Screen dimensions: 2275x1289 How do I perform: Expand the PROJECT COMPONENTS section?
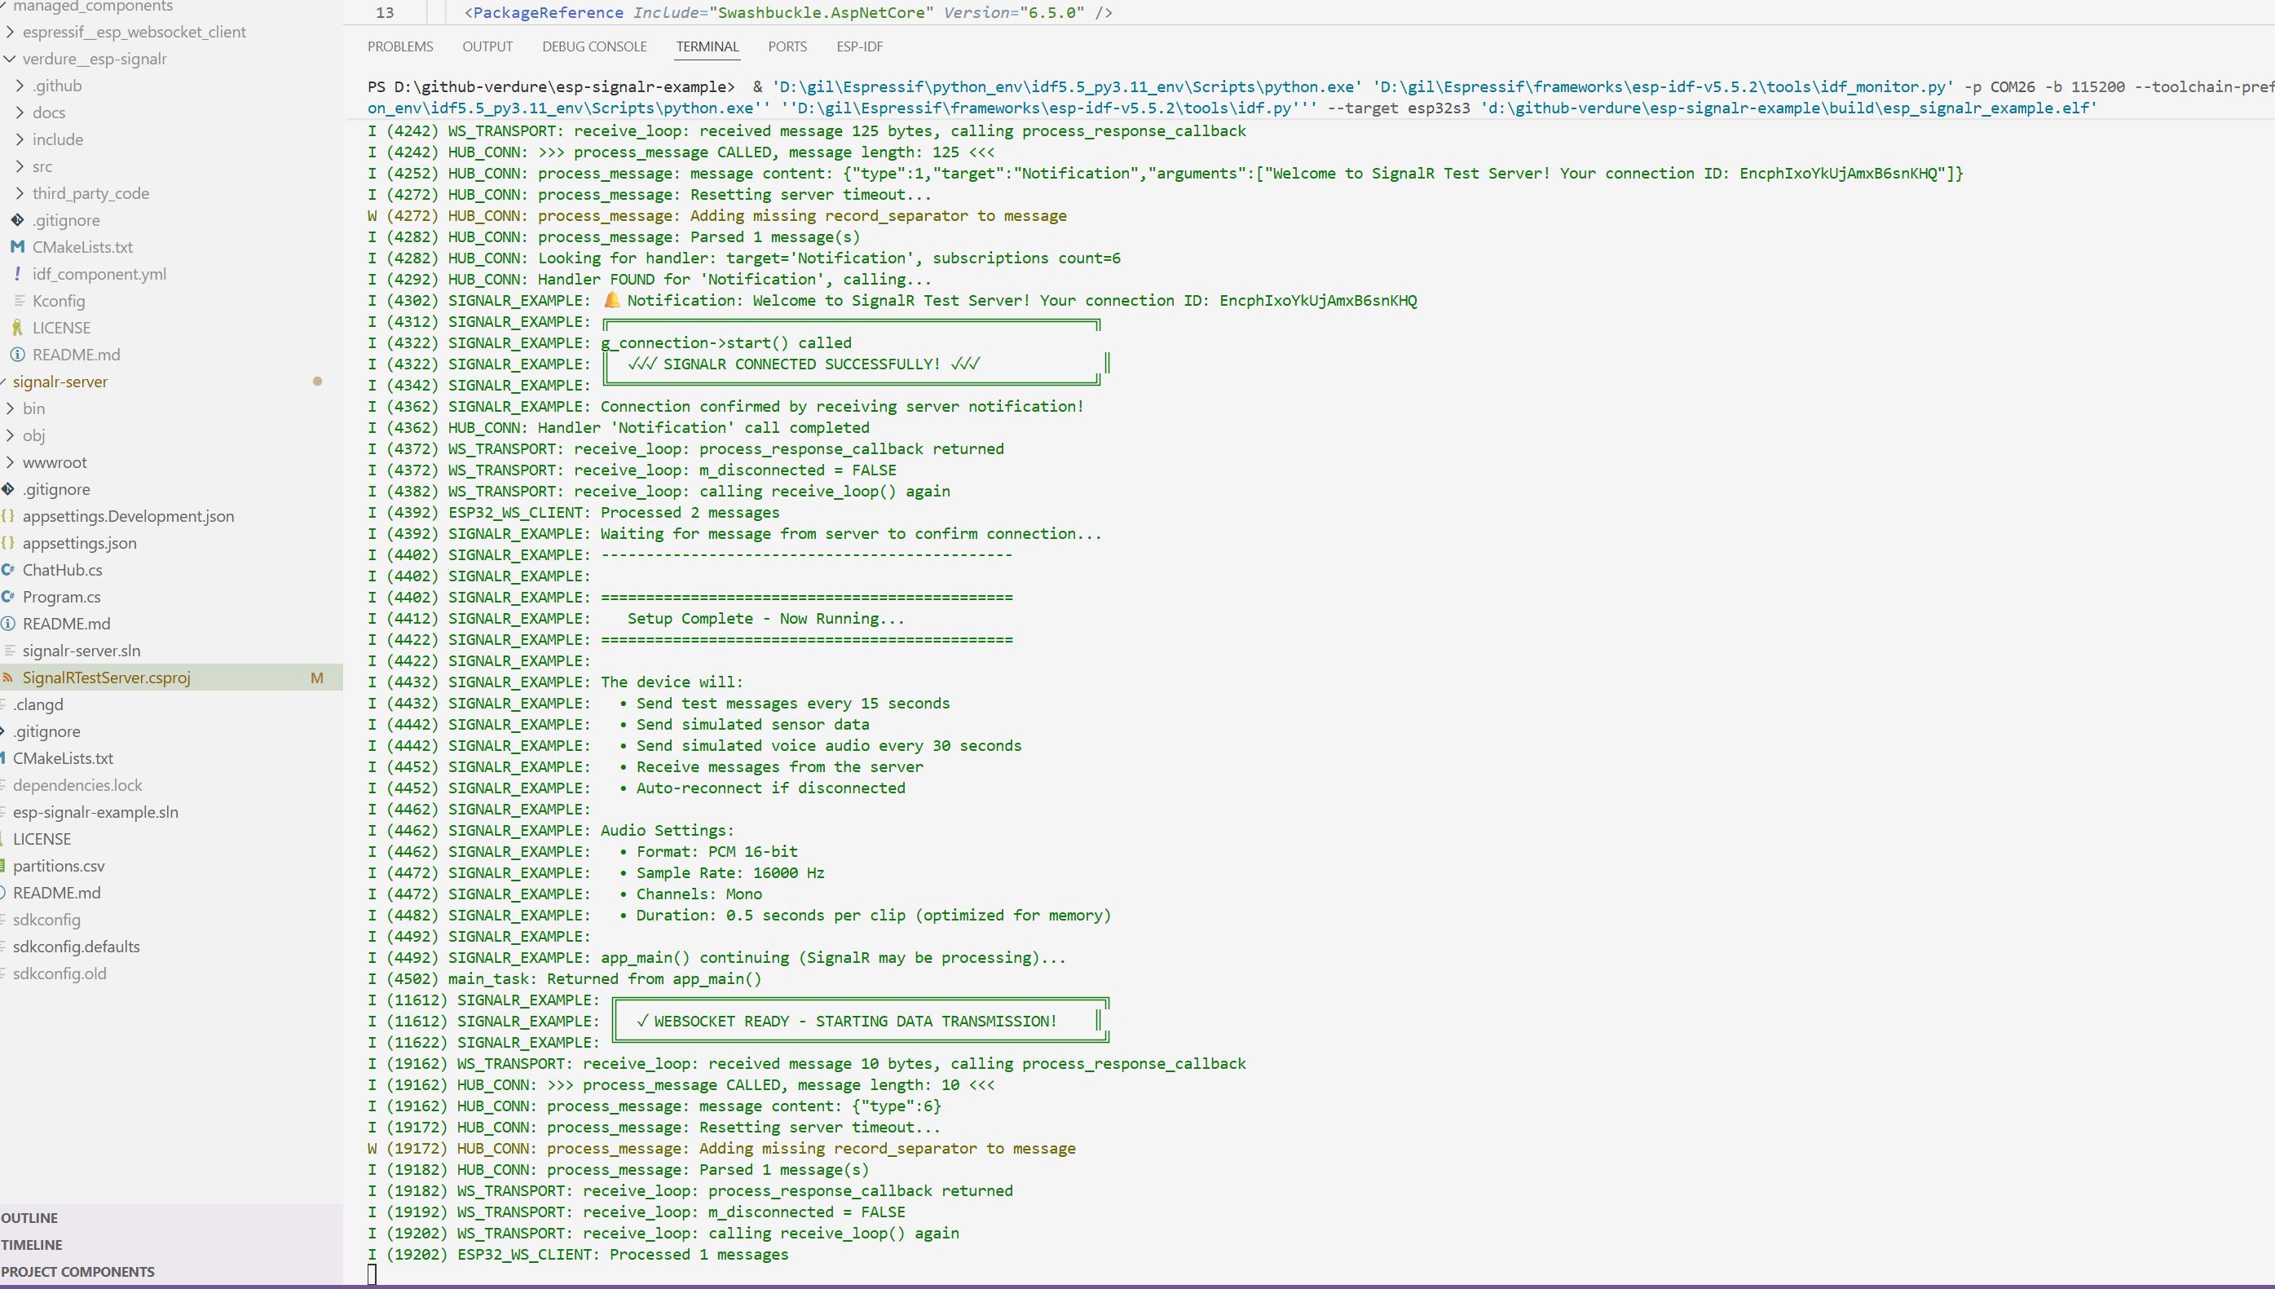78,1271
